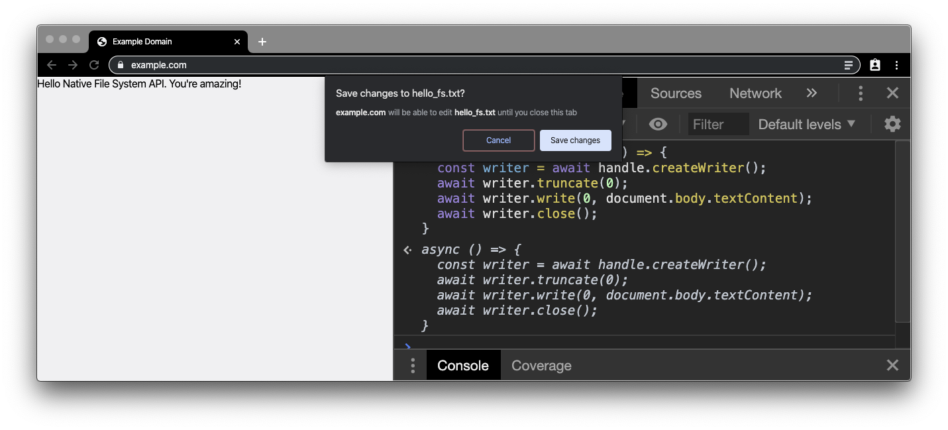Open the DevTools three-dot menu
This screenshot has width=948, height=430.
pyautogui.click(x=861, y=93)
